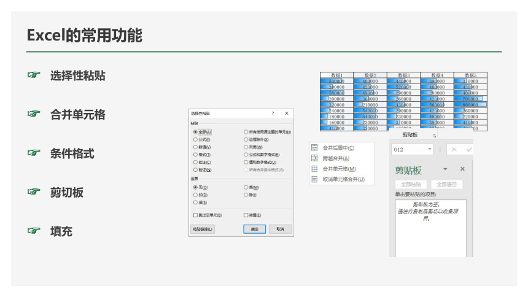Choose 所有使用源主题的单元(H) option
The height and width of the screenshot is (297, 528).
(246, 132)
